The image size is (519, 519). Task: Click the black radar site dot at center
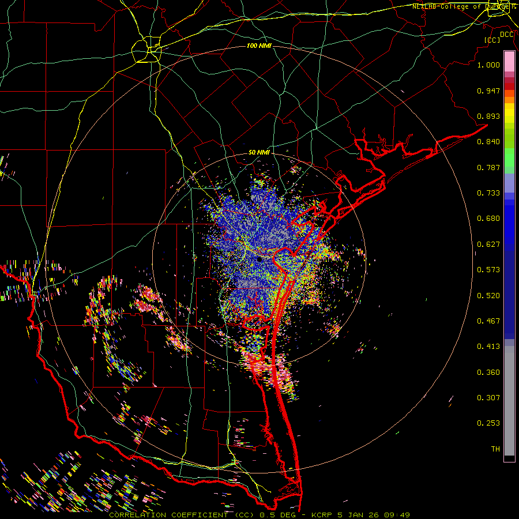coord(259,259)
